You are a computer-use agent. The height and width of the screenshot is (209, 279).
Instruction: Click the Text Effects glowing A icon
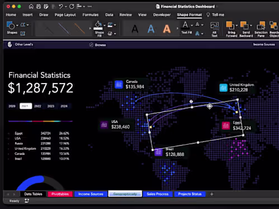(x=198, y=33)
